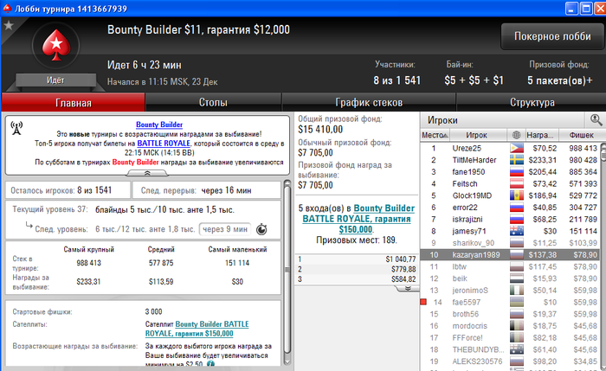Click the country globe column header
The width and height of the screenshot is (606, 371).
coord(516,135)
